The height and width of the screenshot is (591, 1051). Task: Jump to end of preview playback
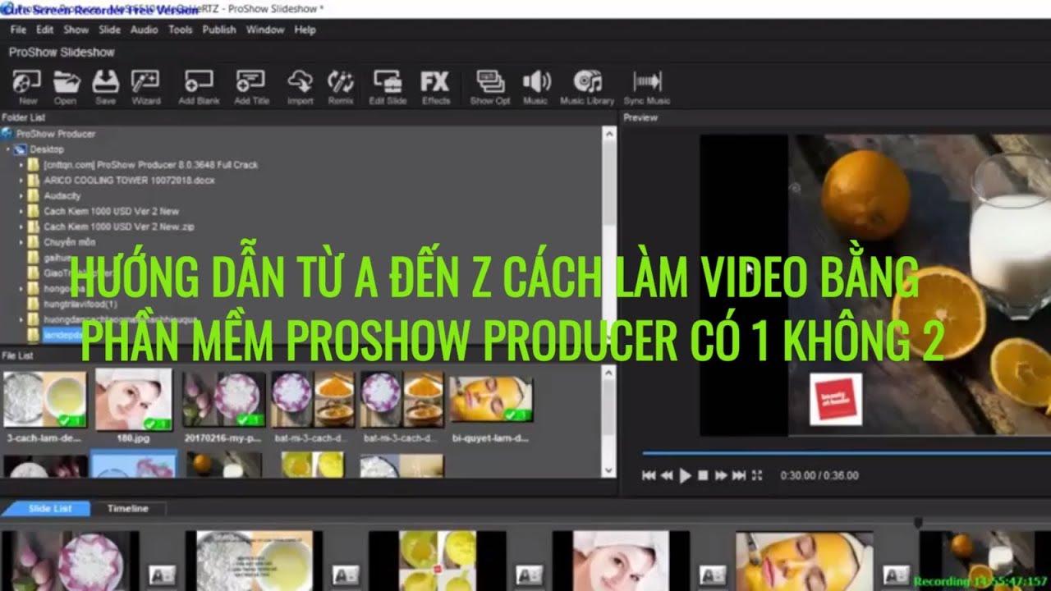(x=738, y=475)
